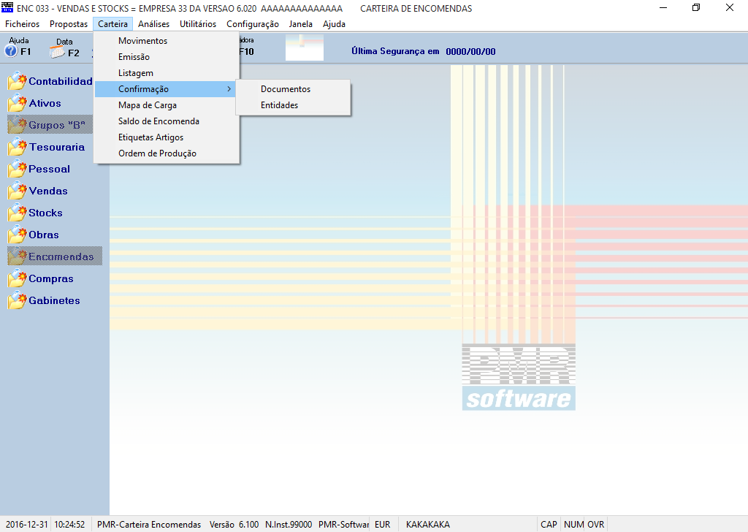Click the 2016-12-31 date in status bar
This screenshot has width=748, height=532.
click(27, 525)
